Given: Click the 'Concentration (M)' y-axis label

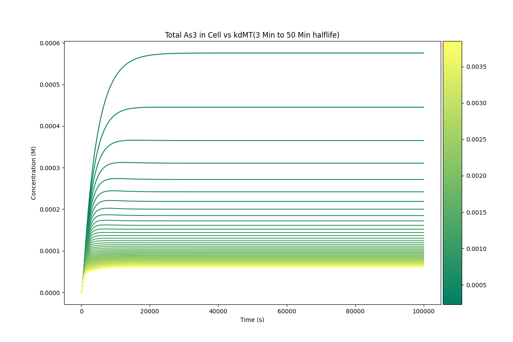Looking at the screenshot, I should pyautogui.click(x=34, y=173).
